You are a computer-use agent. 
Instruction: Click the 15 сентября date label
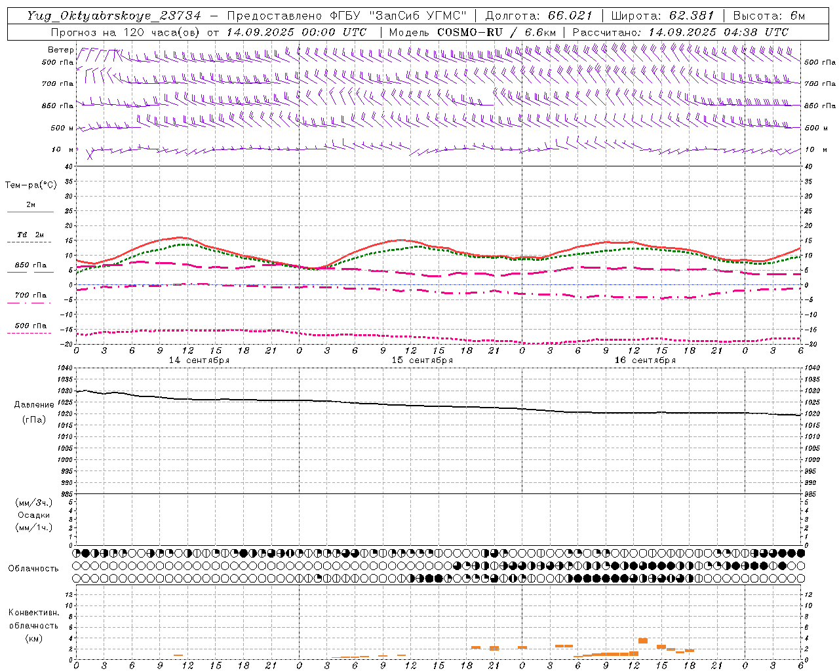(422, 360)
